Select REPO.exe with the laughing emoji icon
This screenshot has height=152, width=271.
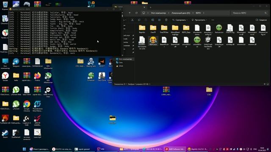click(x=153, y=41)
